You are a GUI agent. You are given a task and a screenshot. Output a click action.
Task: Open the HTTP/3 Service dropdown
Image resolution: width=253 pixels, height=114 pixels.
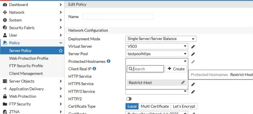tap(157, 92)
